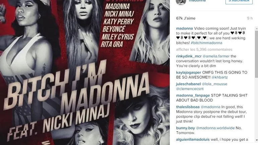Open alguienllamadoluis profile link

pos(193,140)
